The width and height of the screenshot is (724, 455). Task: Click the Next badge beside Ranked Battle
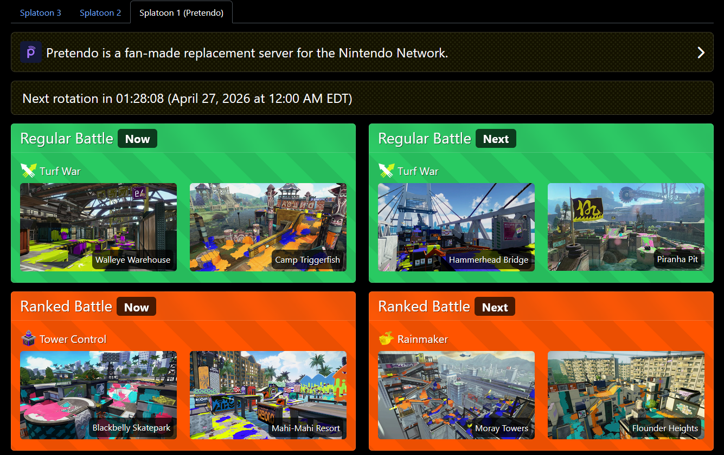click(x=495, y=307)
